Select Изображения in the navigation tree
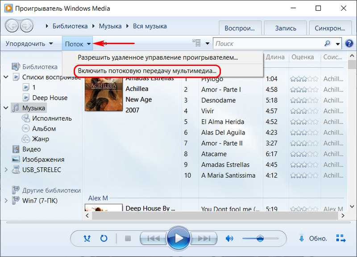This screenshot has height=257, width=357. (x=43, y=159)
